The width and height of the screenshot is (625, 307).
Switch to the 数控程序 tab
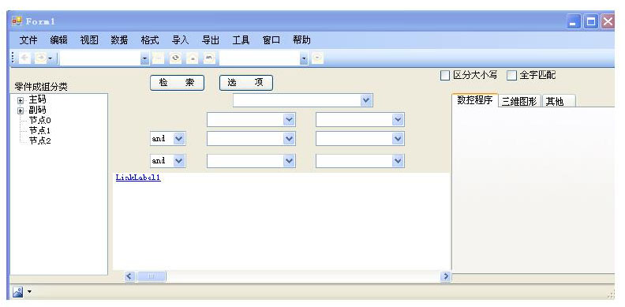coord(475,100)
